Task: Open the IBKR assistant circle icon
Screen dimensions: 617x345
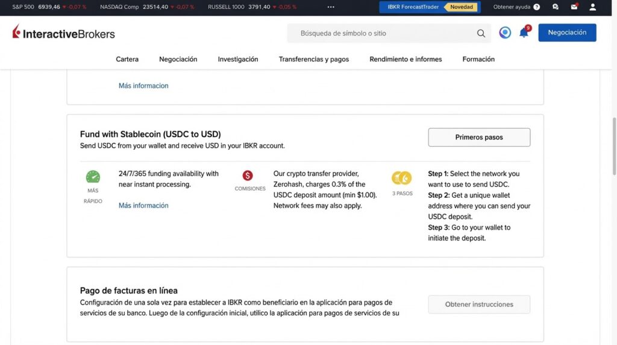Action: click(505, 33)
